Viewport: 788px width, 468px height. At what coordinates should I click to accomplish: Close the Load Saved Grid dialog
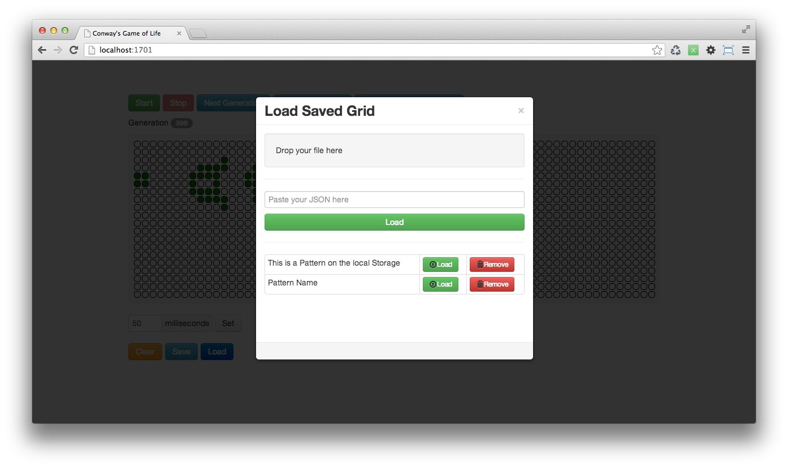(521, 111)
